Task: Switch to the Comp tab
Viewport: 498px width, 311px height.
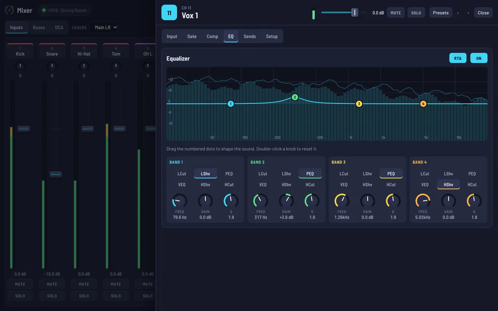Action: (212, 36)
